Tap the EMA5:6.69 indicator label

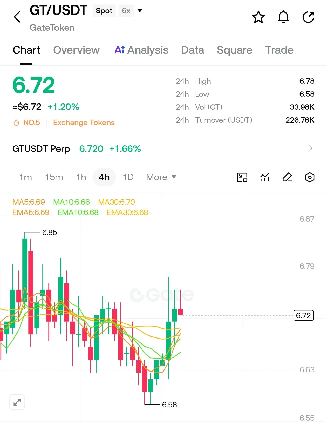tap(31, 212)
